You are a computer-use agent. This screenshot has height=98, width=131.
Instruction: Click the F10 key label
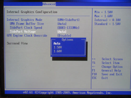[94, 74]
